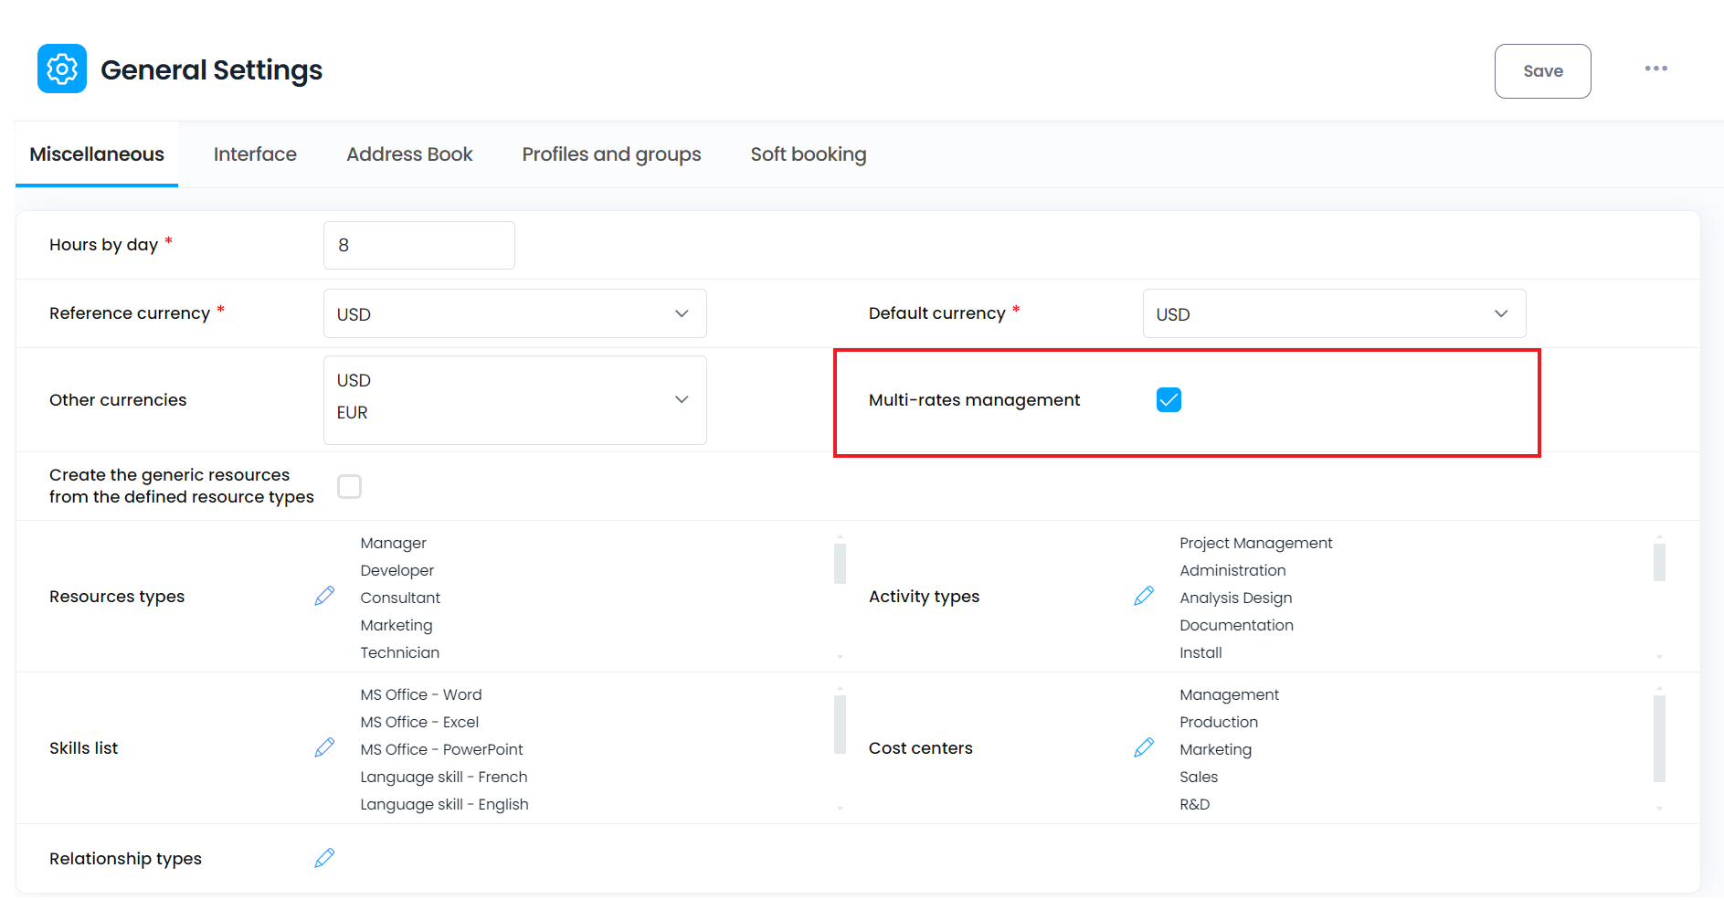Open the Address Book tab
The width and height of the screenshot is (1724, 900).
coord(409,154)
